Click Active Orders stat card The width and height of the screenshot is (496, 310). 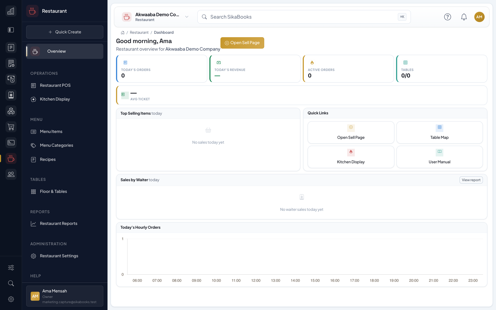tap(348, 69)
